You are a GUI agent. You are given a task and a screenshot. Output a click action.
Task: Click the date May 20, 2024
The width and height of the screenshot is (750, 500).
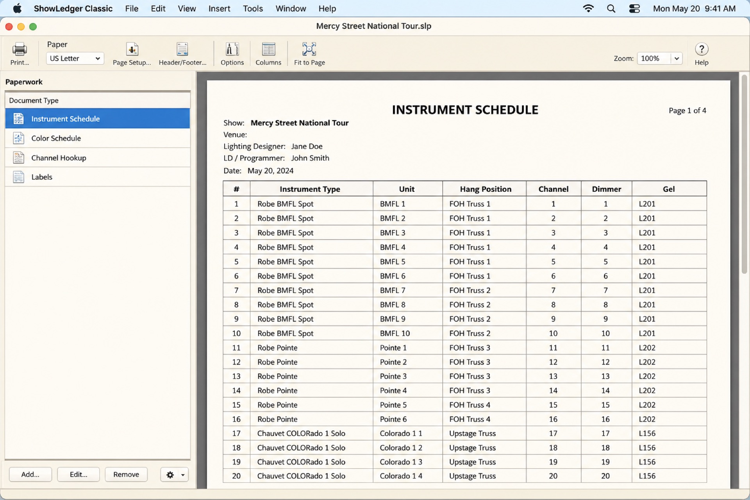(x=270, y=171)
